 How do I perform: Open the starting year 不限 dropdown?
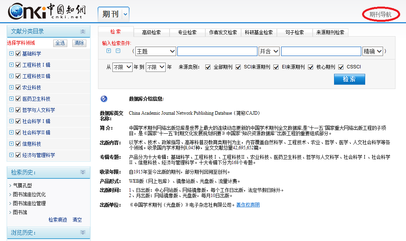point(122,67)
